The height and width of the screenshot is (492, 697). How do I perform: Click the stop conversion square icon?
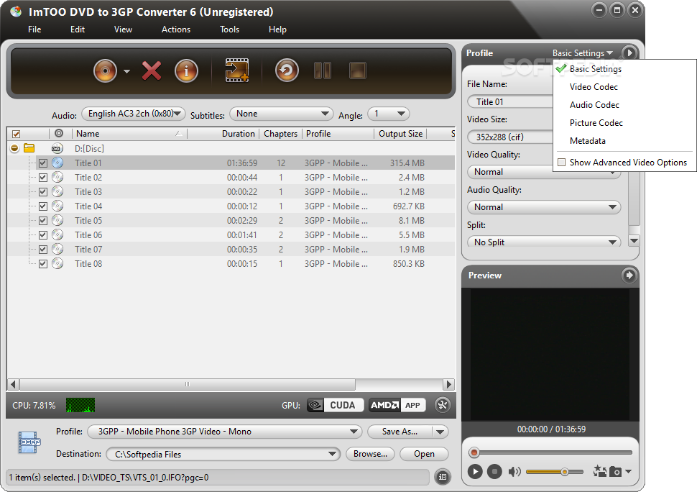click(358, 70)
